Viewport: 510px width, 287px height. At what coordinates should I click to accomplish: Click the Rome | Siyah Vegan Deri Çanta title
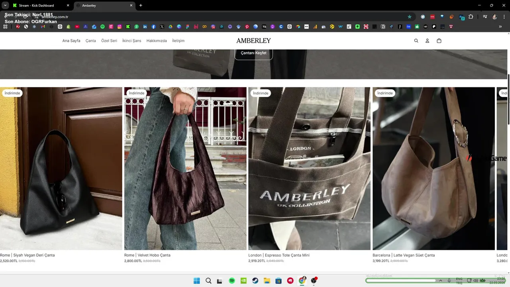[x=27, y=255]
